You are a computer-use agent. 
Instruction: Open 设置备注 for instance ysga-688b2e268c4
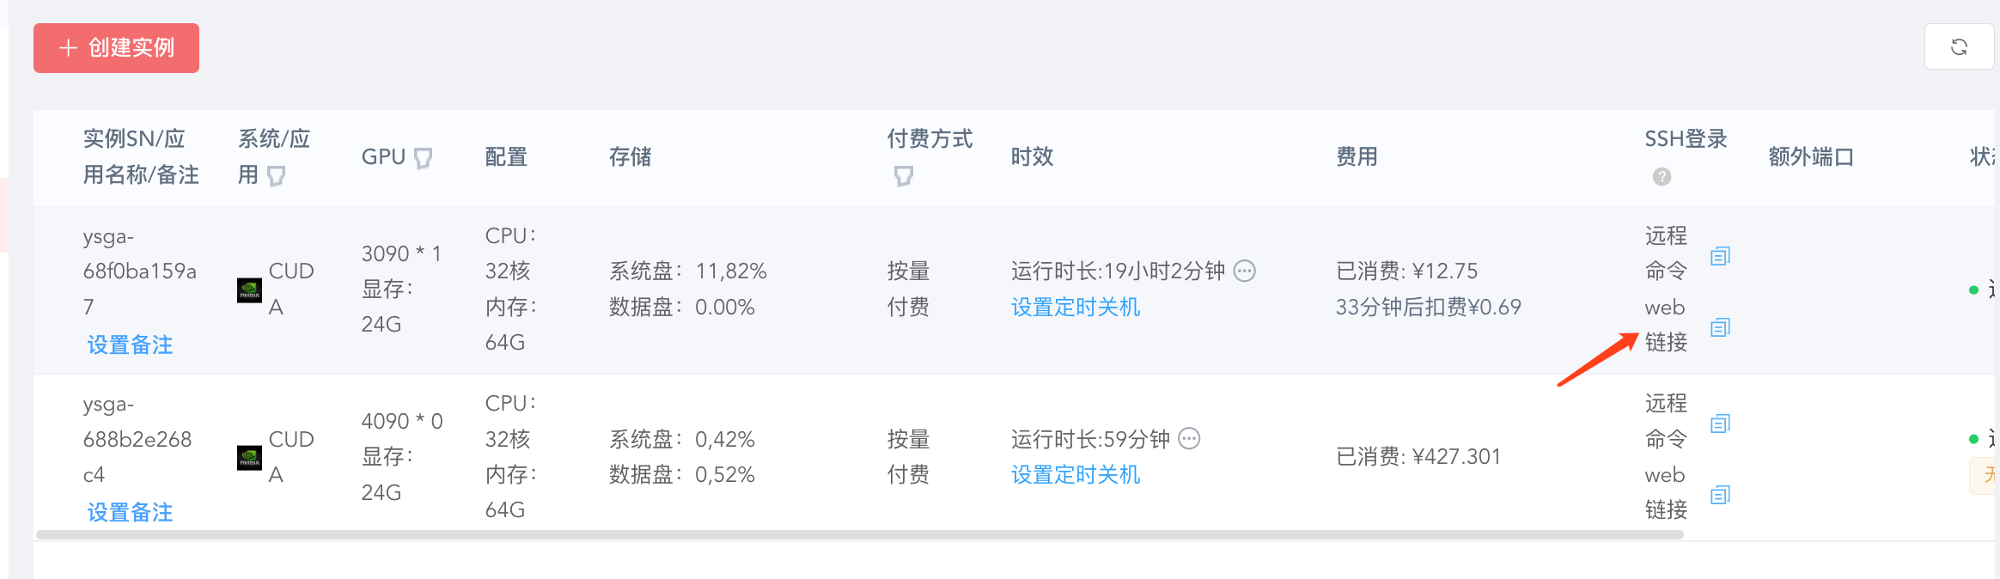click(x=129, y=511)
